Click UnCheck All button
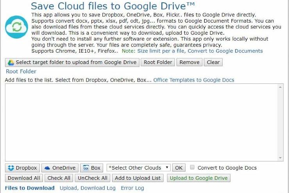The height and width of the screenshot is (193, 289). tap(93, 178)
